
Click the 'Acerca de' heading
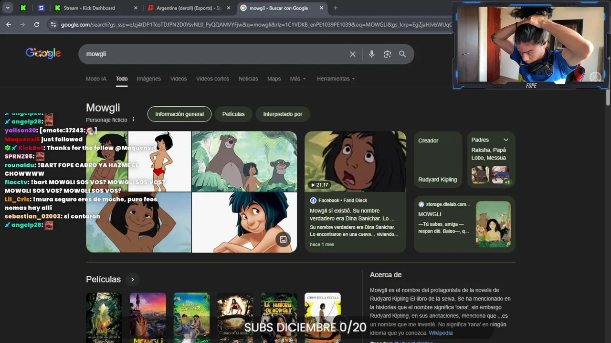coord(386,275)
